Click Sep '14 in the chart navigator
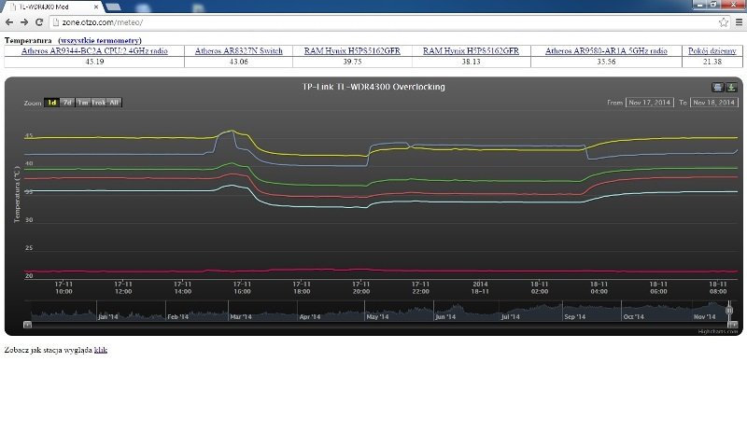This screenshot has height=445, width=747. coord(574,316)
